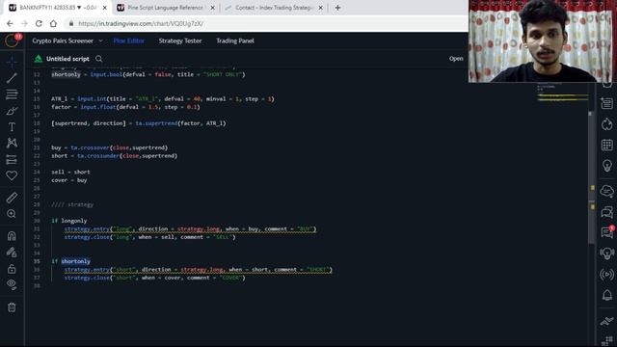
Task: Toggle stay in drawing mode pencil-lock
Action: tap(12, 253)
